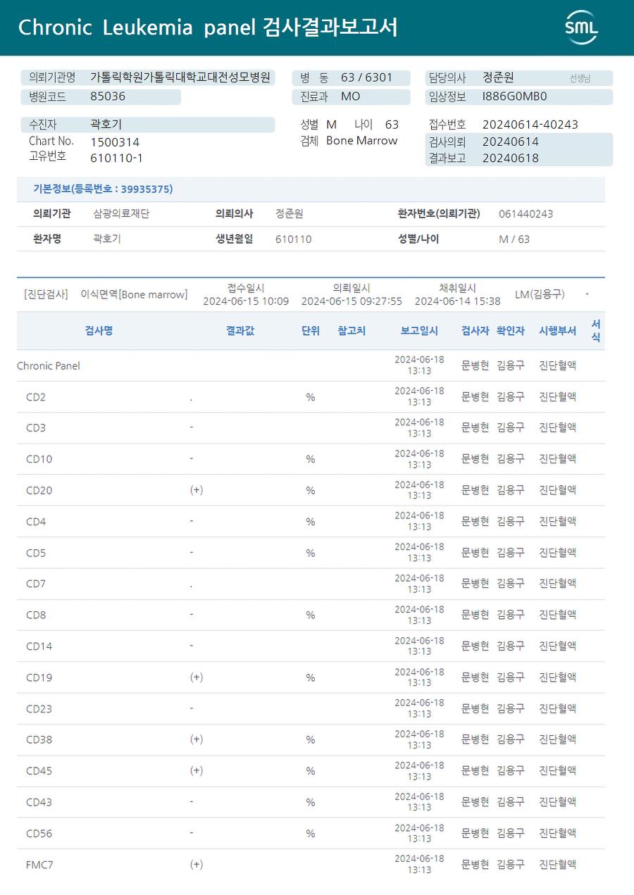The width and height of the screenshot is (634, 895).
Task: Click department 진단혈액 in CD19 row
Action: click(557, 677)
